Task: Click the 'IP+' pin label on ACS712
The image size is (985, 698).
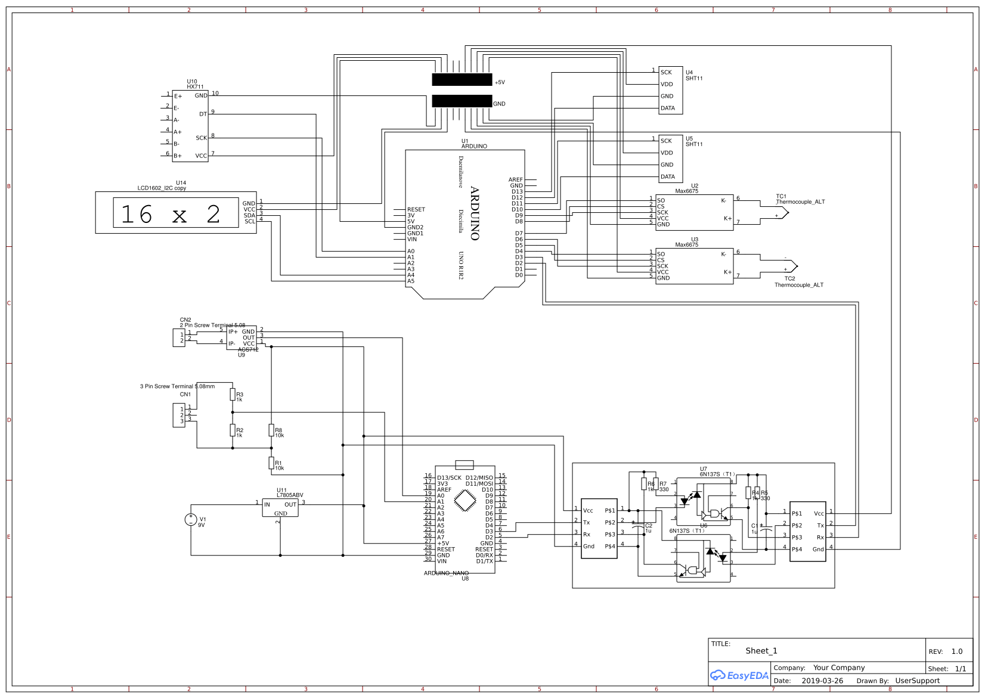Action: pos(233,331)
